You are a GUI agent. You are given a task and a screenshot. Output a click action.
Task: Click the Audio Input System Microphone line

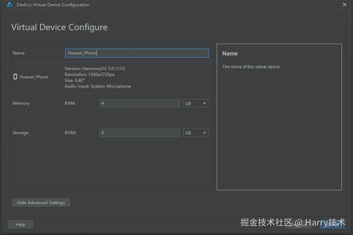coord(98,86)
